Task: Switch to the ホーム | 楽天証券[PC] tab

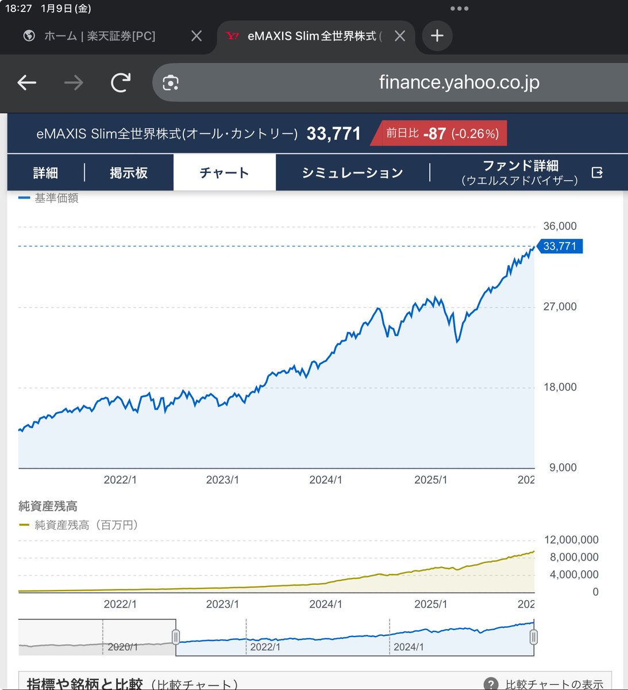Action: 100,36
